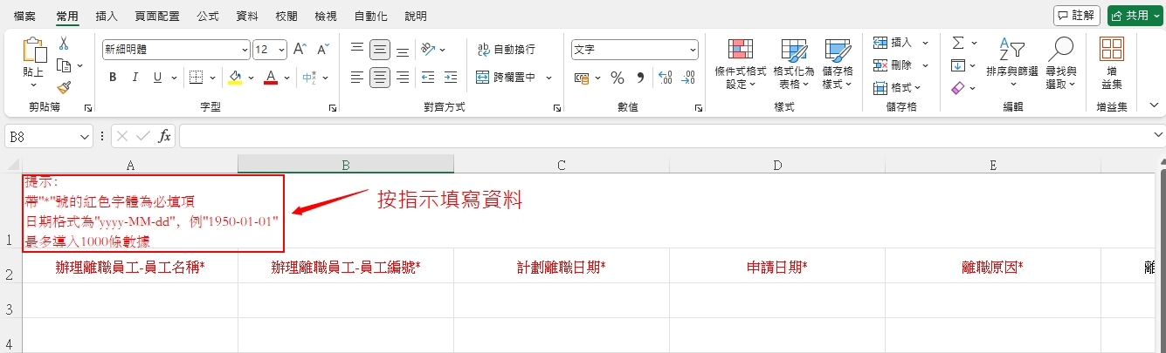Toggle Wrap Text (自動換行)
This screenshot has width=1166, height=353.
(x=507, y=50)
